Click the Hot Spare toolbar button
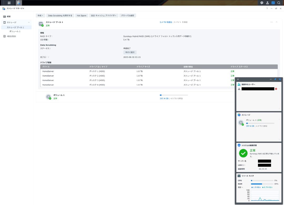 pos(81,15)
